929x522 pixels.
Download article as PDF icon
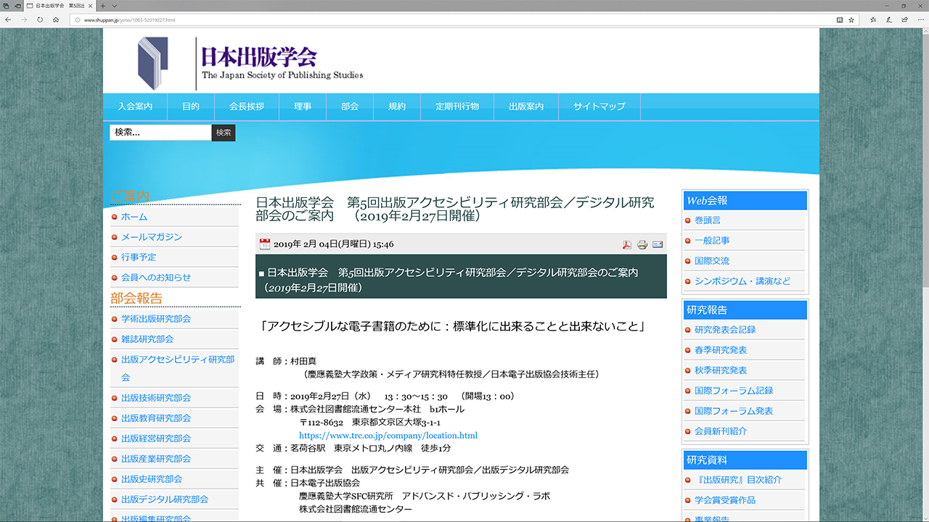(x=626, y=244)
